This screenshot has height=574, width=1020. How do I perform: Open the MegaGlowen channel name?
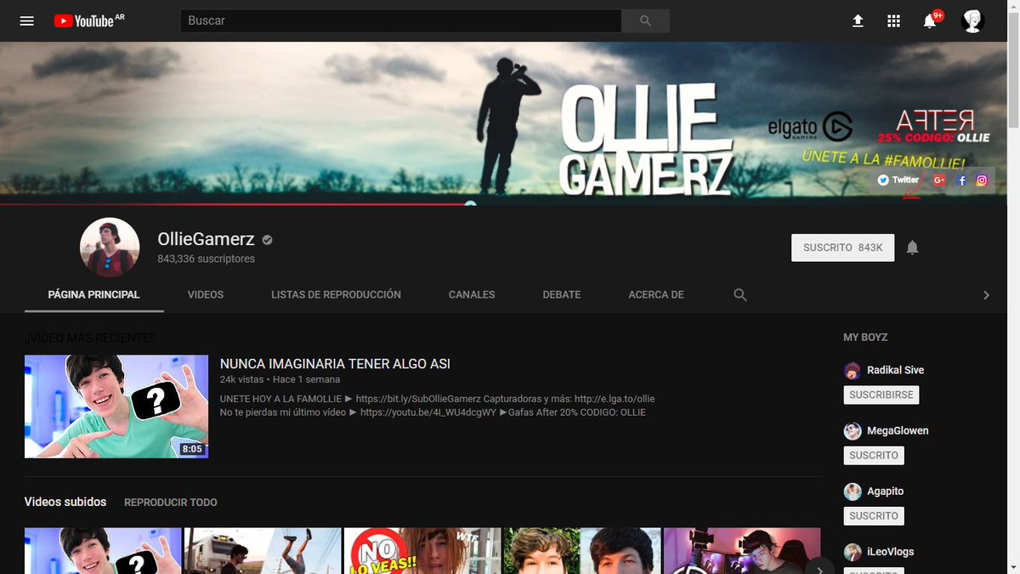click(898, 430)
